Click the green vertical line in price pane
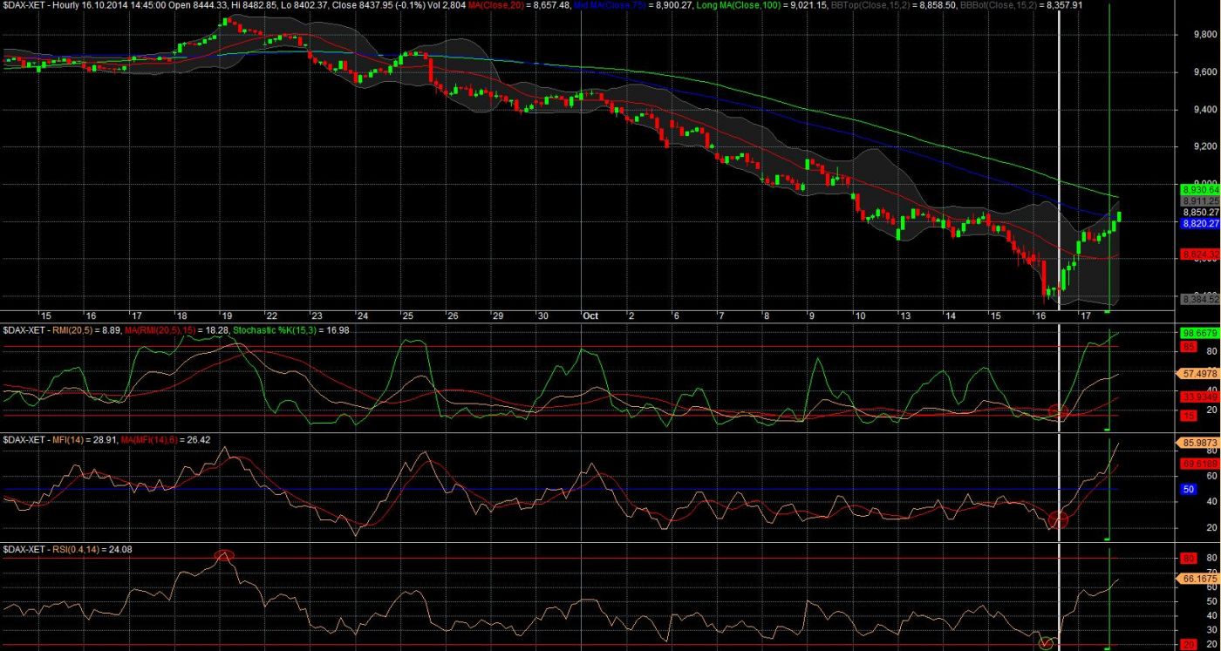This screenshot has height=651, width=1221. tap(1109, 157)
